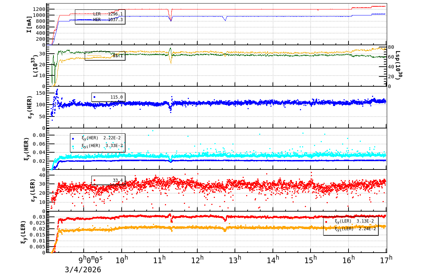Click the blue marker beside "115.0"
This screenshot has height=280, width=422.
94,97
